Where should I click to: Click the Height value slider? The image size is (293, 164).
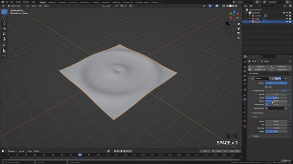276,98
